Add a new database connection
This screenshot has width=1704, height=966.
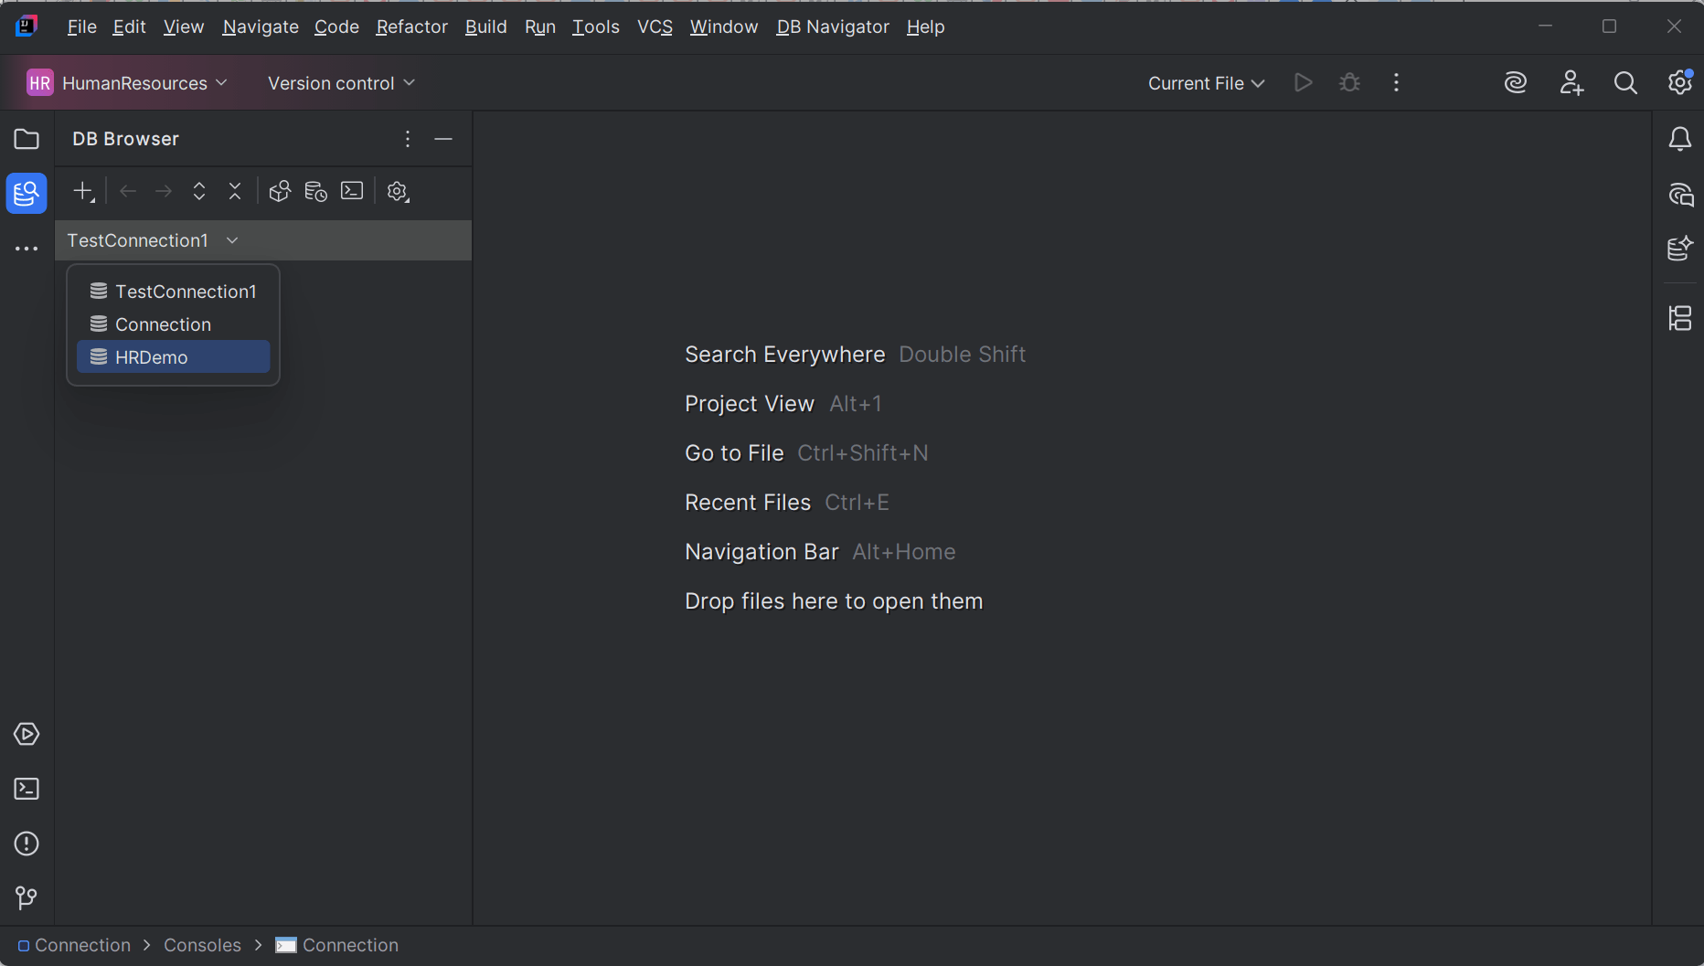click(x=82, y=191)
